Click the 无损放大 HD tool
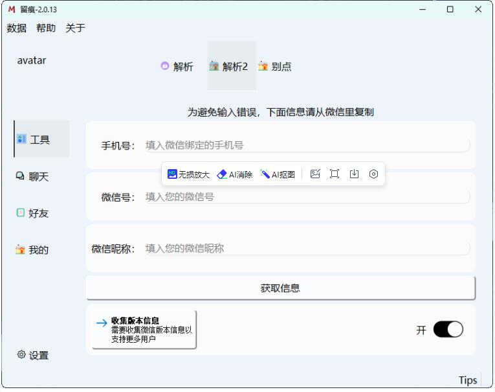The width and height of the screenshot is (495, 392). pyautogui.click(x=188, y=174)
